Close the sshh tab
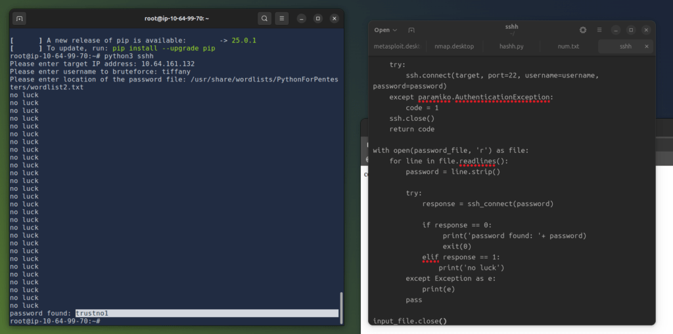Screen dimensions: 673x334 tap(647, 47)
